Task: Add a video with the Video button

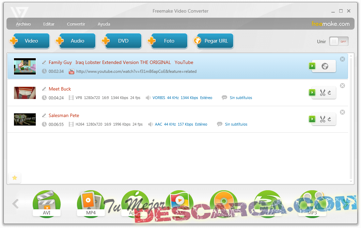Action: click(30, 41)
